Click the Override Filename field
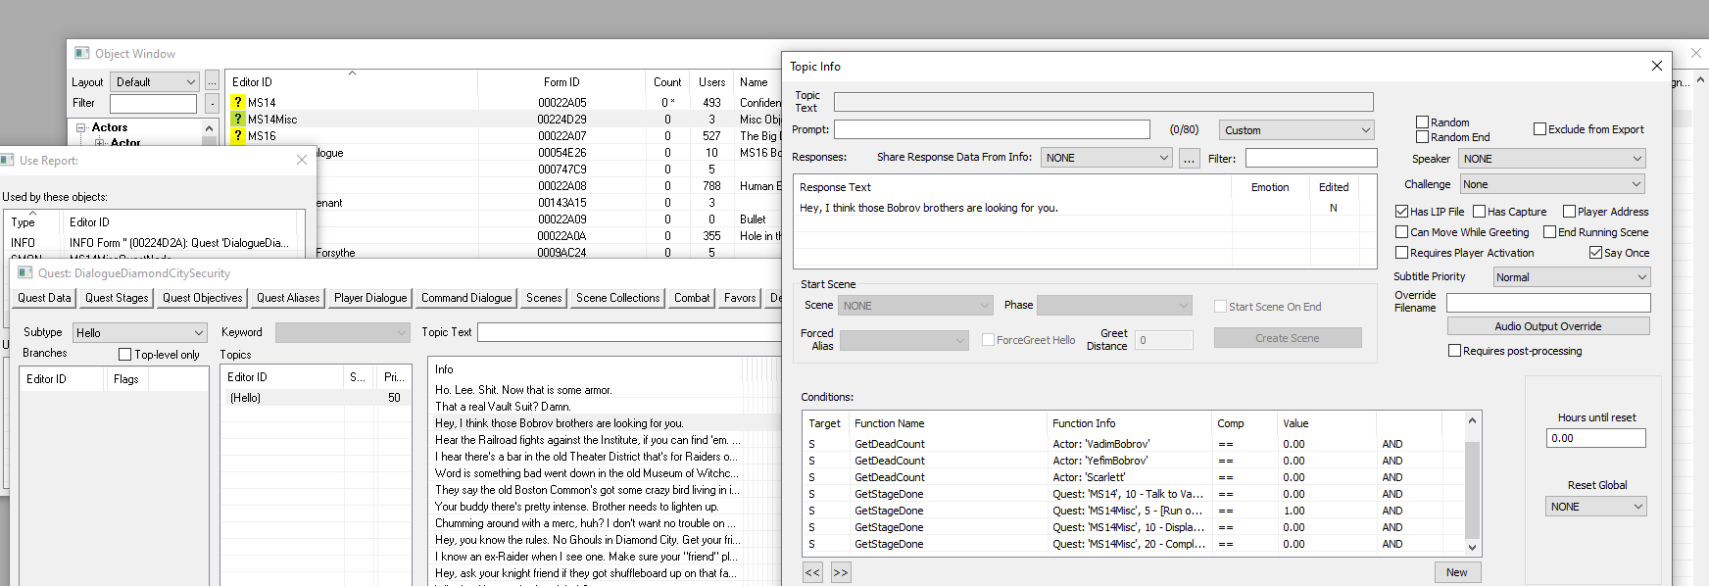The height and width of the screenshot is (586, 1709). [1548, 303]
